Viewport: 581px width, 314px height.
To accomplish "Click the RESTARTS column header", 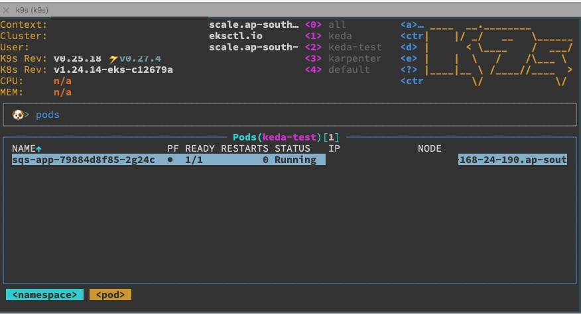I will click(x=245, y=148).
